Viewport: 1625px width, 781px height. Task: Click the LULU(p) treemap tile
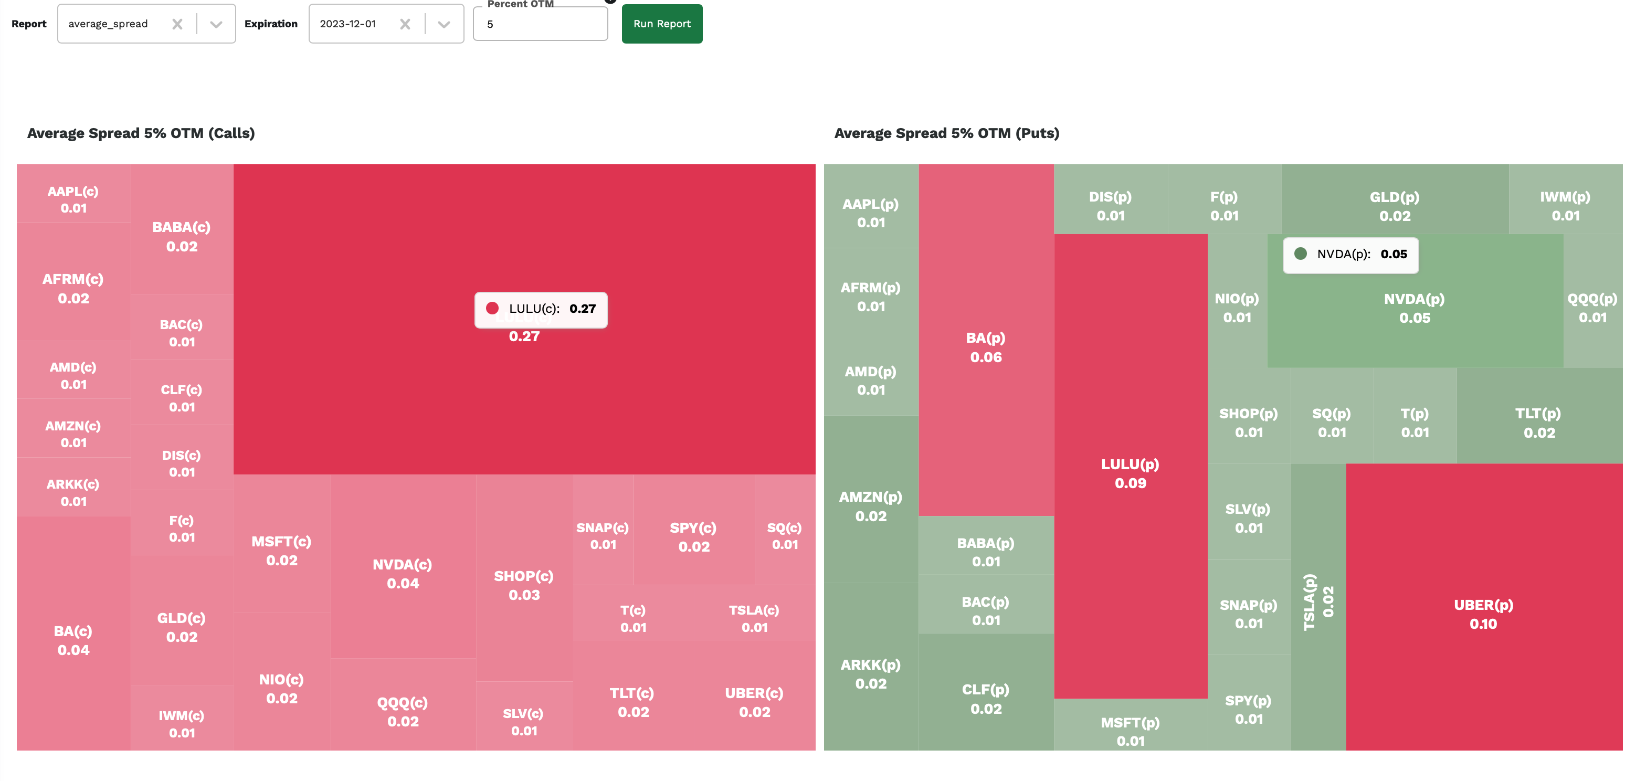coord(1130,473)
